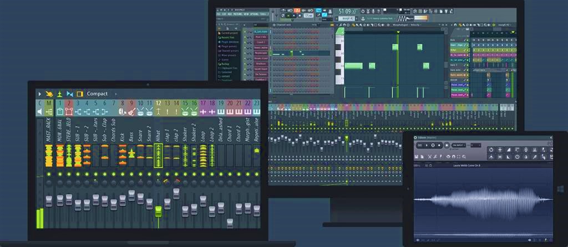The image size is (568, 247).
Task: Open the Current project folder in browser
Action: click(x=229, y=33)
